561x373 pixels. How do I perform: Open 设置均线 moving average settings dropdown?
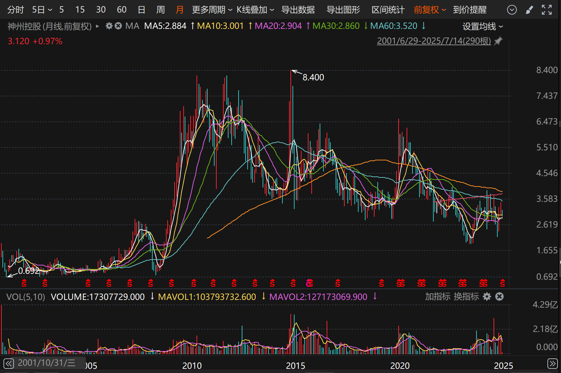click(x=483, y=26)
